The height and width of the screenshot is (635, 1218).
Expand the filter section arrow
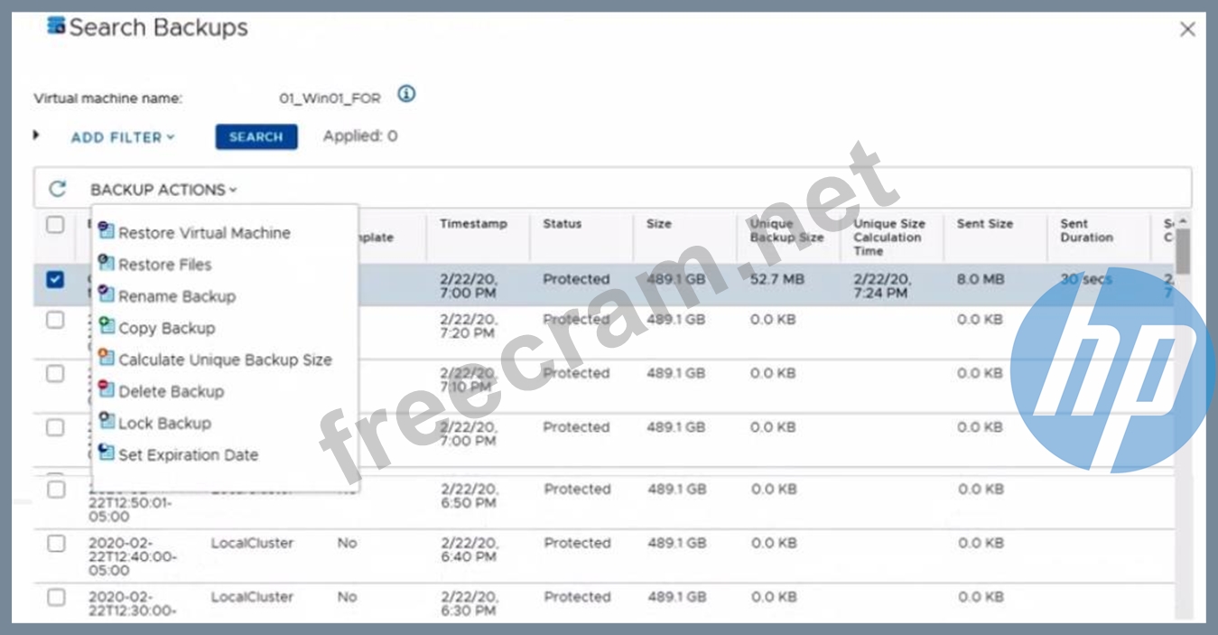pyautogui.click(x=36, y=135)
